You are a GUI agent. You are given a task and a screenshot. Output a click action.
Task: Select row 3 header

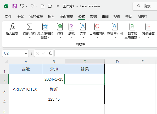coord(4,89)
